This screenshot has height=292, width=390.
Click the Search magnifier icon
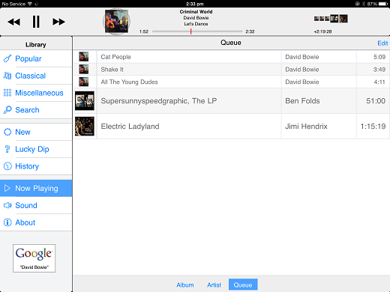[x=7, y=110]
